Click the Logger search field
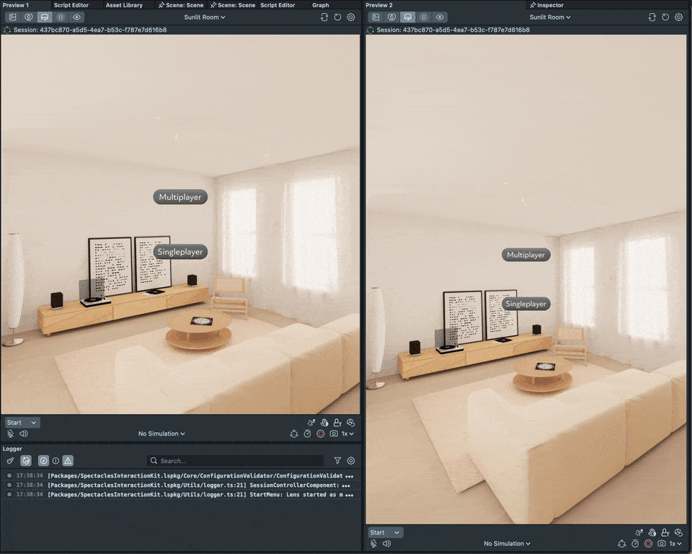 click(238, 460)
